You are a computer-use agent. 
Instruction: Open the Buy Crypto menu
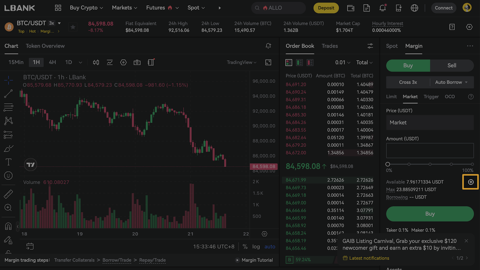point(86,8)
